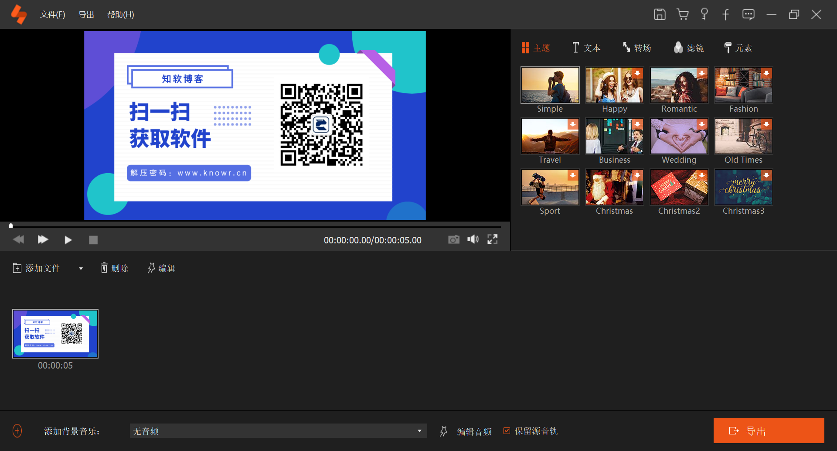The width and height of the screenshot is (837, 451).
Task: Click the edit audio pin icon
Action: coord(443,431)
